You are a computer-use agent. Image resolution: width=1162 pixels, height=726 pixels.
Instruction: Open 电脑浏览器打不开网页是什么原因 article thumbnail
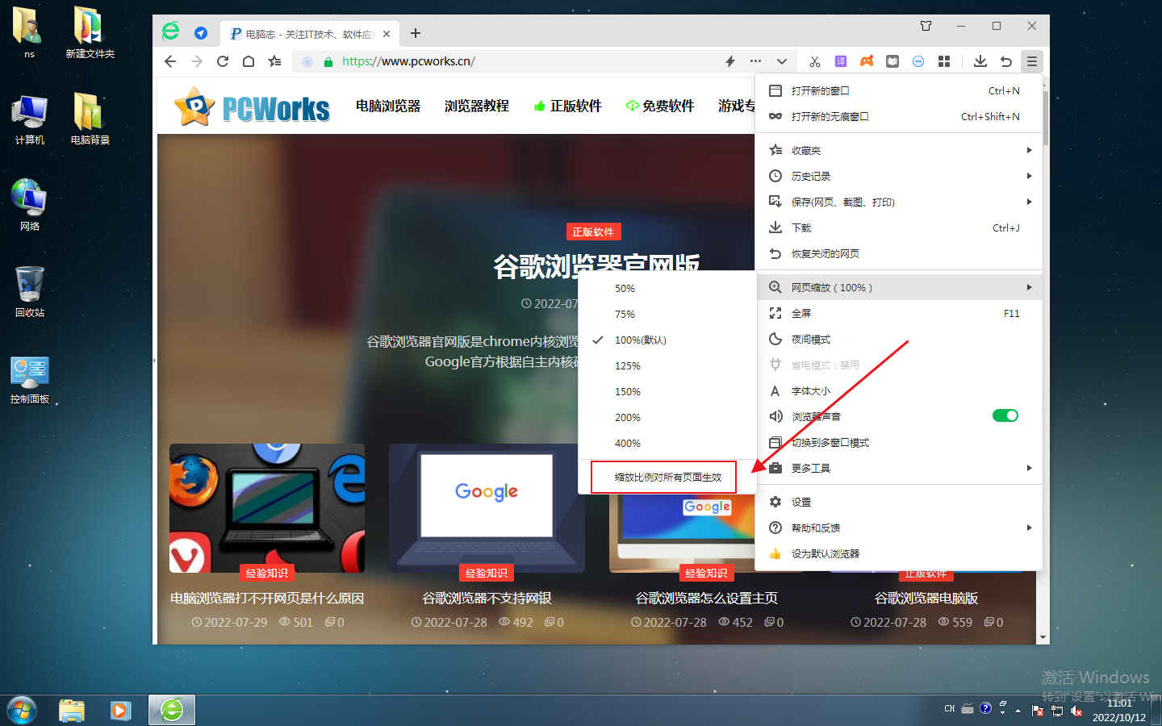(267, 508)
